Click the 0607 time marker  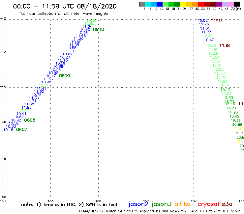22,130
